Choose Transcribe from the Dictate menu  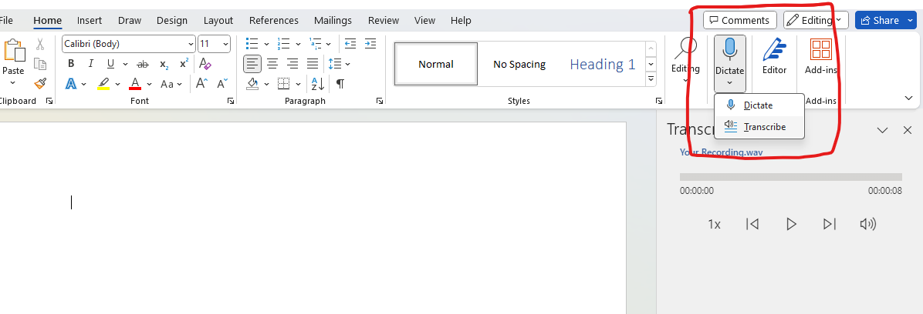(x=764, y=127)
